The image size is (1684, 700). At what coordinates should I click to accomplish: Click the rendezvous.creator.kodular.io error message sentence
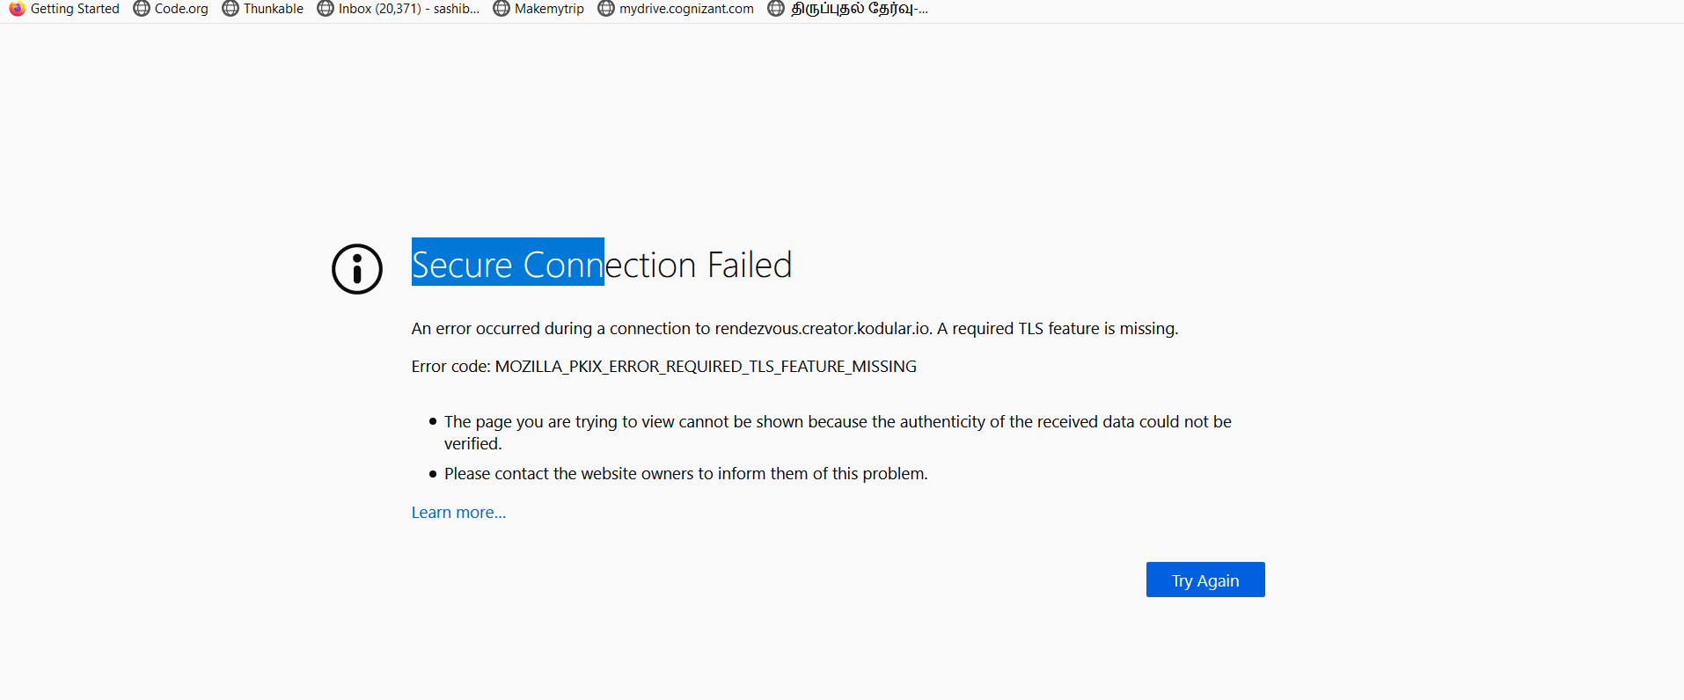click(794, 329)
